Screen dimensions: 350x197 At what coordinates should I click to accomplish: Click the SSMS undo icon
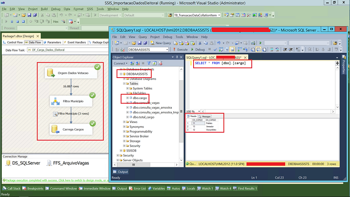click(x=219, y=43)
